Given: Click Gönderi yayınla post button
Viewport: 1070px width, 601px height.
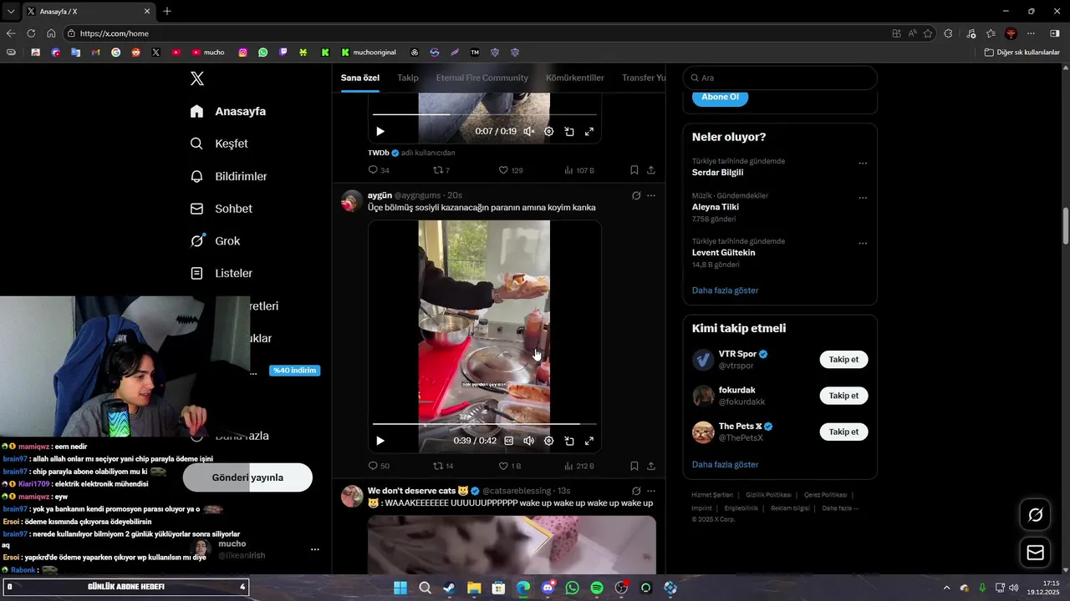Looking at the screenshot, I should 247,477.
